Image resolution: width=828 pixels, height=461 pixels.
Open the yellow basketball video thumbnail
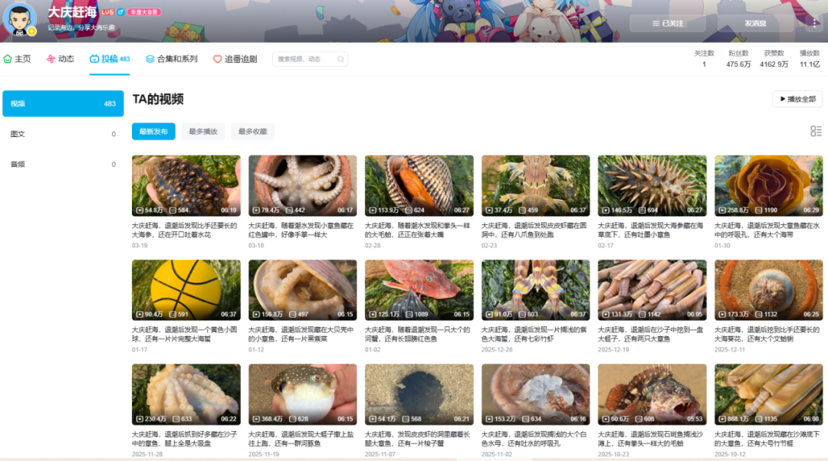pos(186,289)
